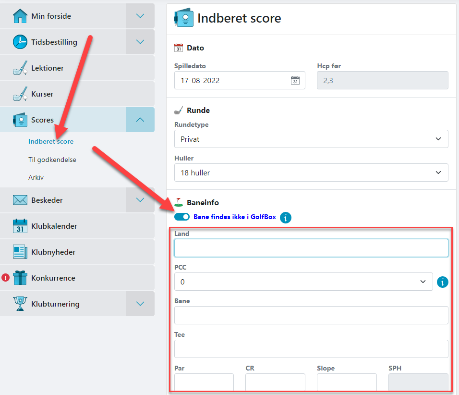The image size is (459, 395).
Task: Open Lektioner menu item
Action: (x=77, y=68)
